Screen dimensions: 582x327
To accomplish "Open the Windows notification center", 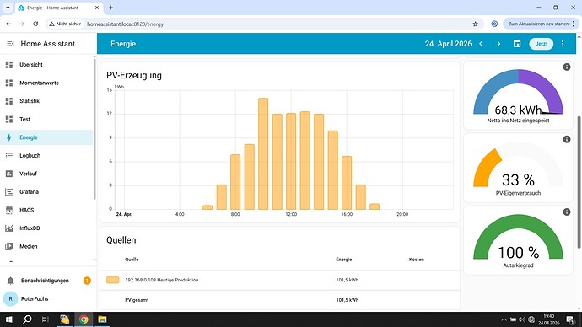I will [x=570, y=319].
